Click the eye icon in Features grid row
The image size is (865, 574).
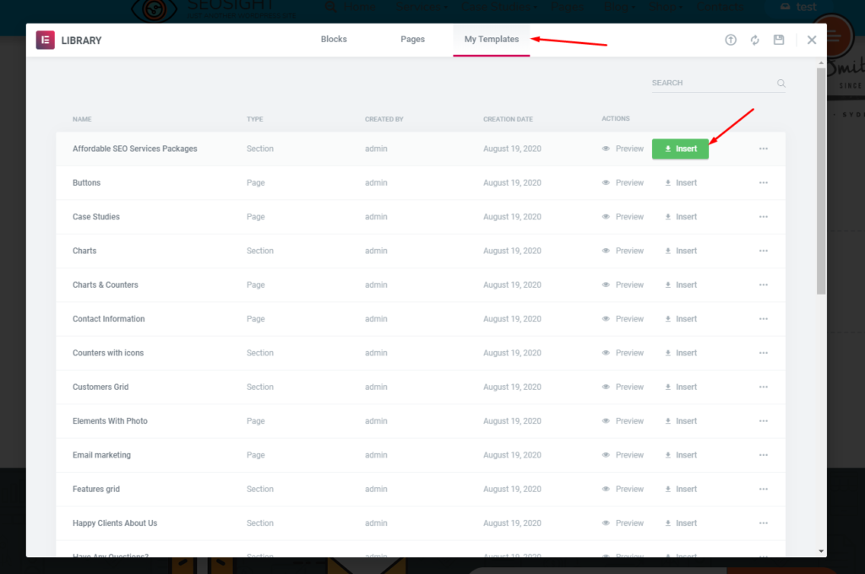click(x=606, y=490)
